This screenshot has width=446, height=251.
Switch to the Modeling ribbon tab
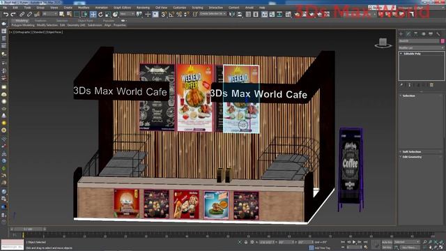tap(22, 21)
